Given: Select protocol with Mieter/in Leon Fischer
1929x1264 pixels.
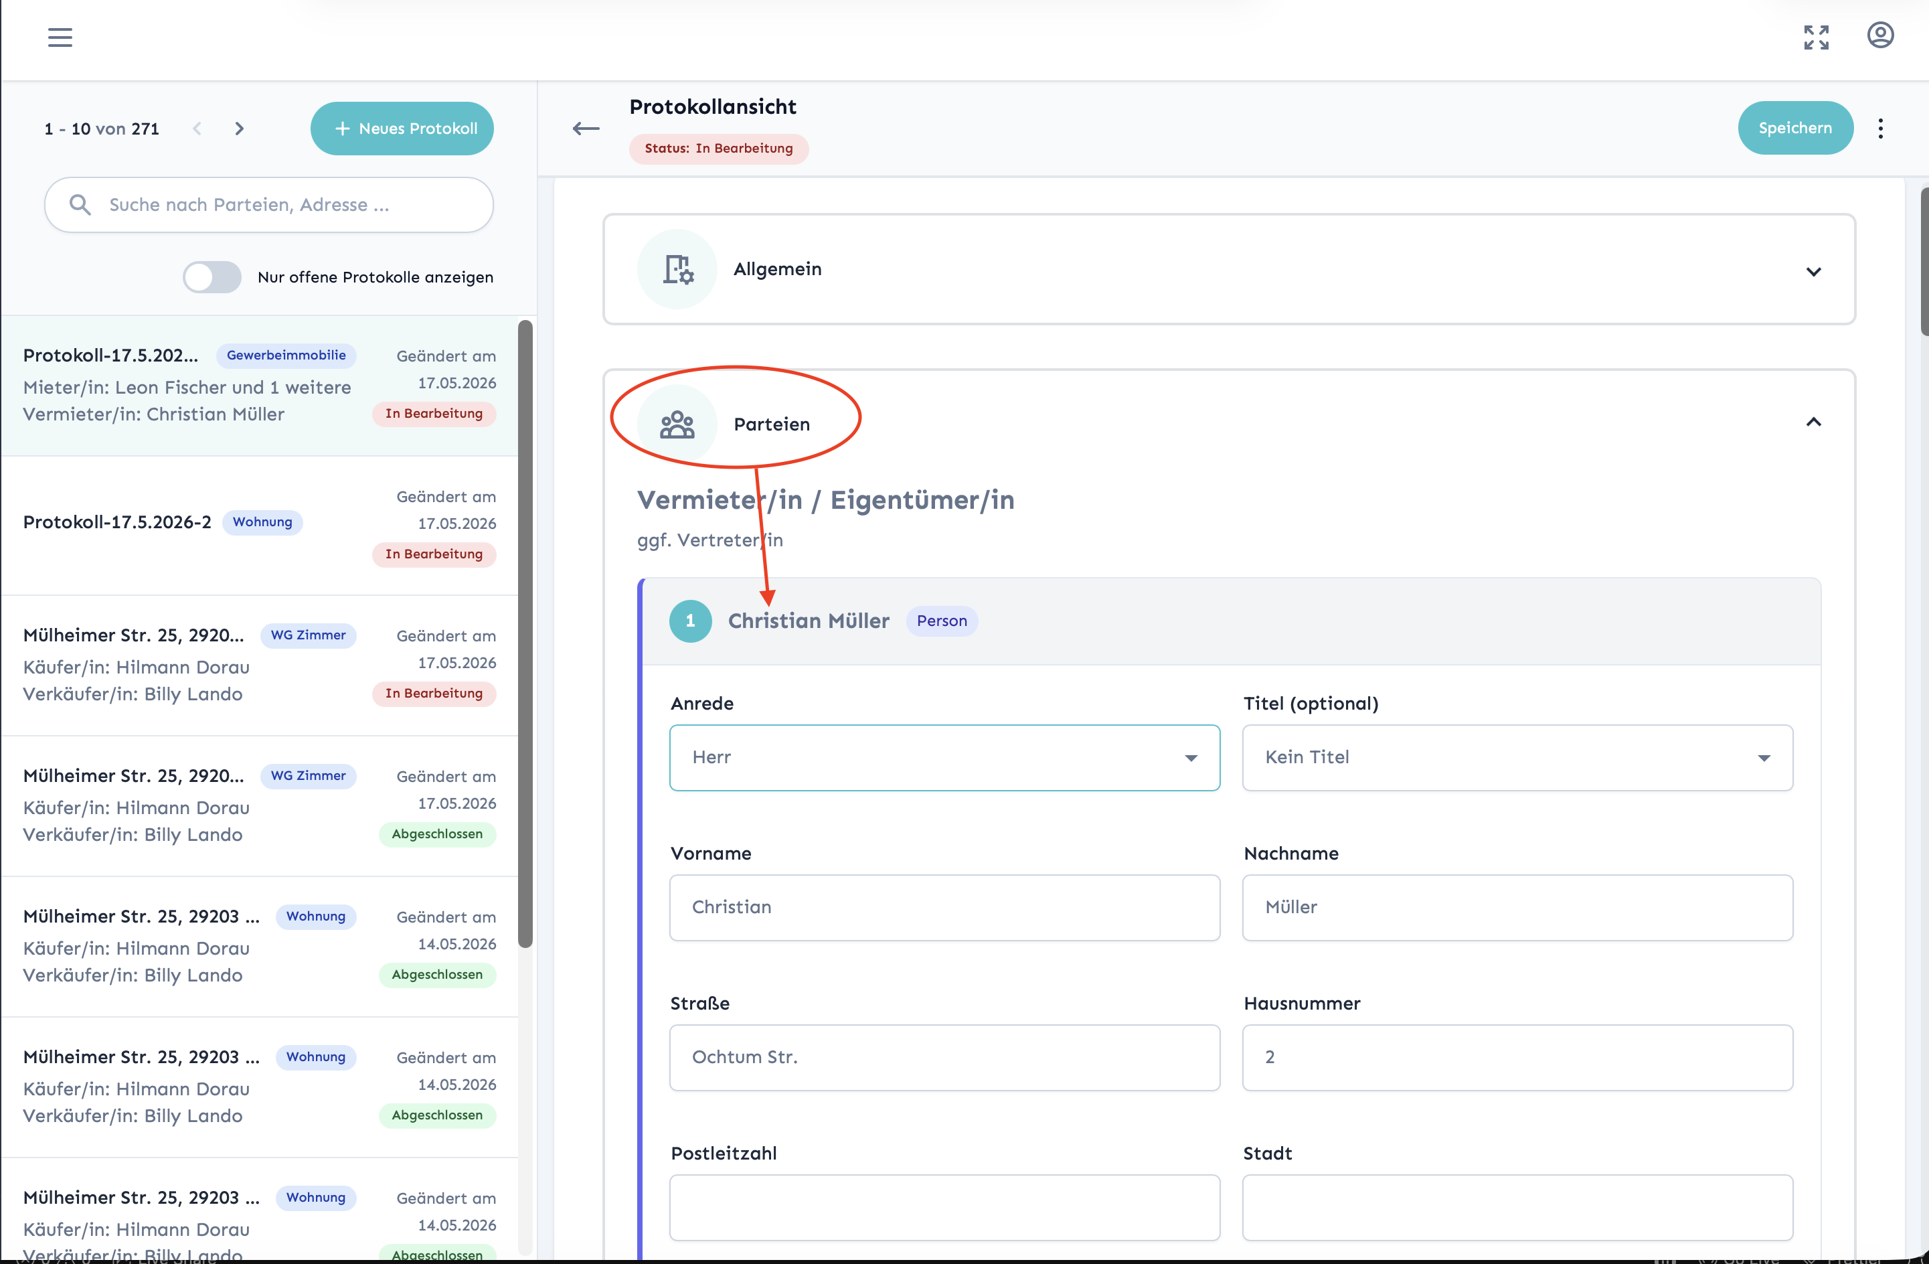Looking at the screenshot, I should pyautogui.click(x=259, y=385).
